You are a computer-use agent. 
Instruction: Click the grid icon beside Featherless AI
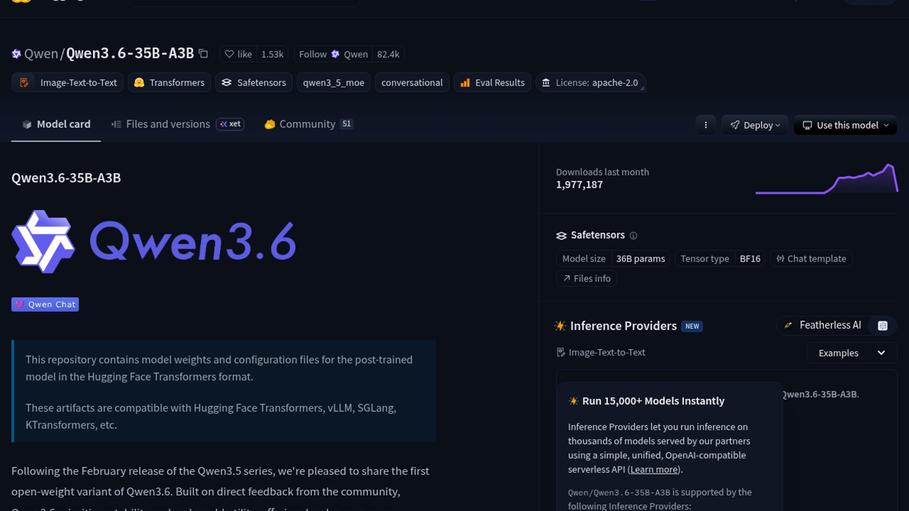(882, 326)
